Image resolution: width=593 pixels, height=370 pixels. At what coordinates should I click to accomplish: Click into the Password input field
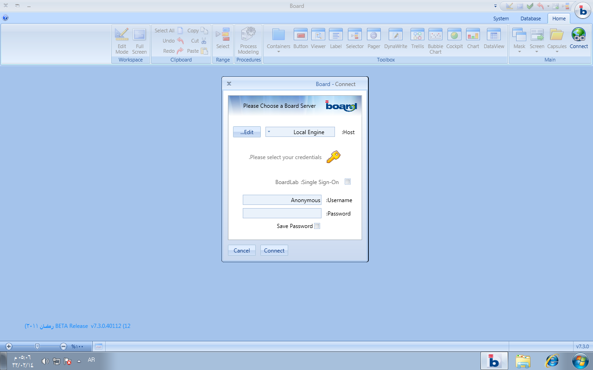[x=282, y=213]
